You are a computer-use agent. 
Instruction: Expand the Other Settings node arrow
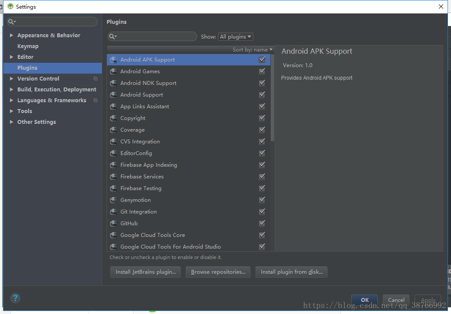click(x=12, y=122)
